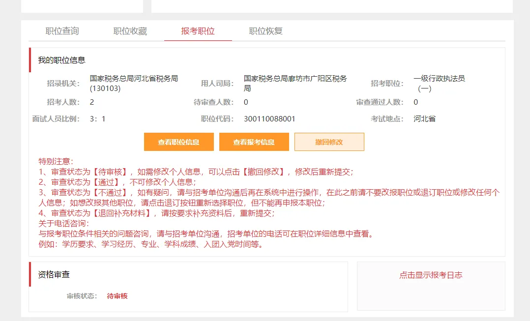Click notice line about 【退回补充材料】
The width and height of the screenshot is (530, 321).
pyautogui.click(x=157, y=213)
